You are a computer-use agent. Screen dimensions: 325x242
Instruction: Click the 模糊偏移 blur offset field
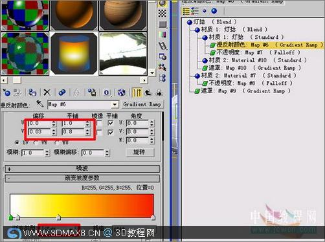(x=93, y=153)
